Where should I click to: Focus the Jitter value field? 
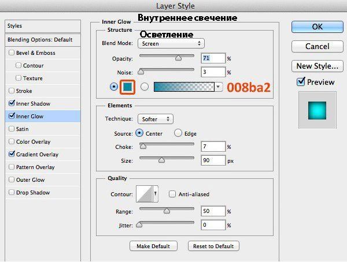213,225
